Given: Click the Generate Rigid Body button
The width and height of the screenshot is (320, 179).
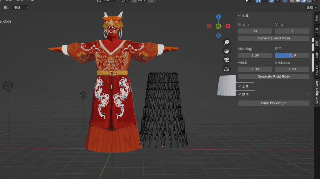Looking at the screenshot, I should [x=273, y=77].
